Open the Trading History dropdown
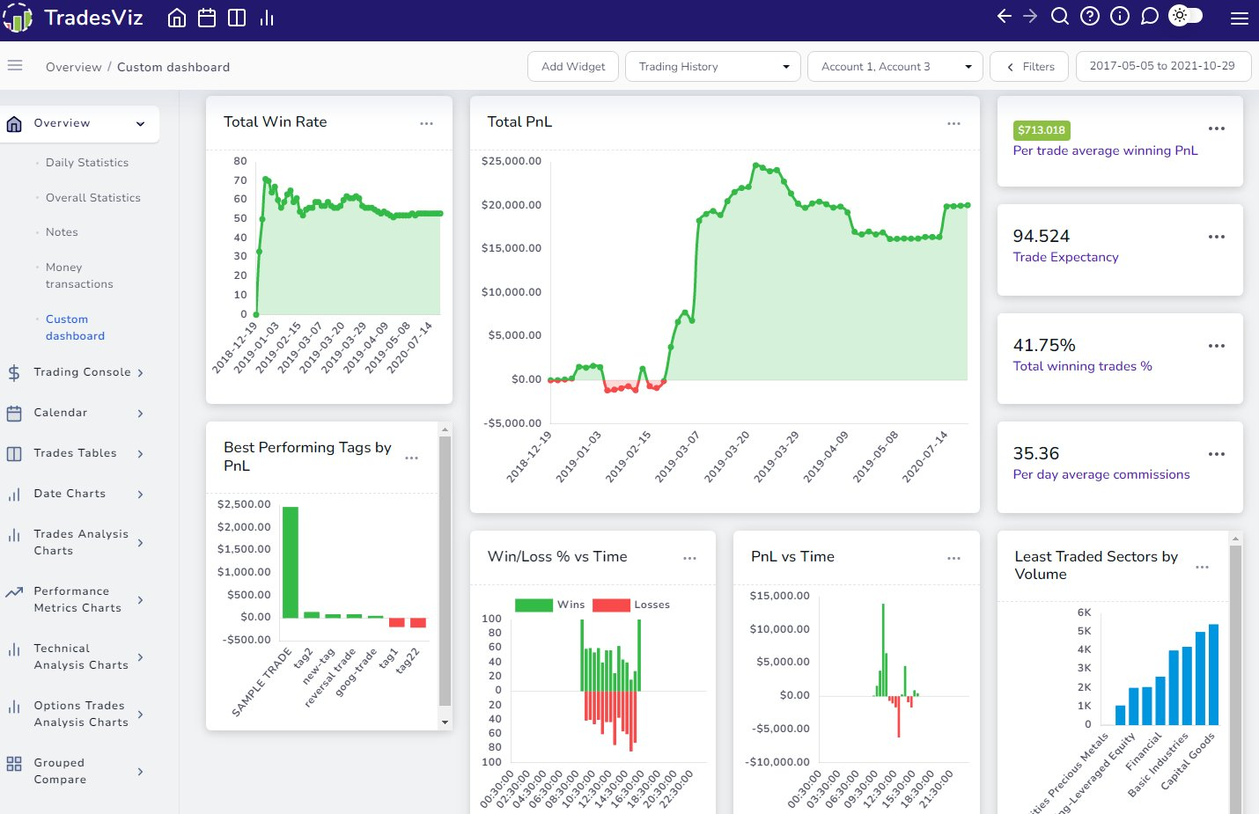 point(713,67)
